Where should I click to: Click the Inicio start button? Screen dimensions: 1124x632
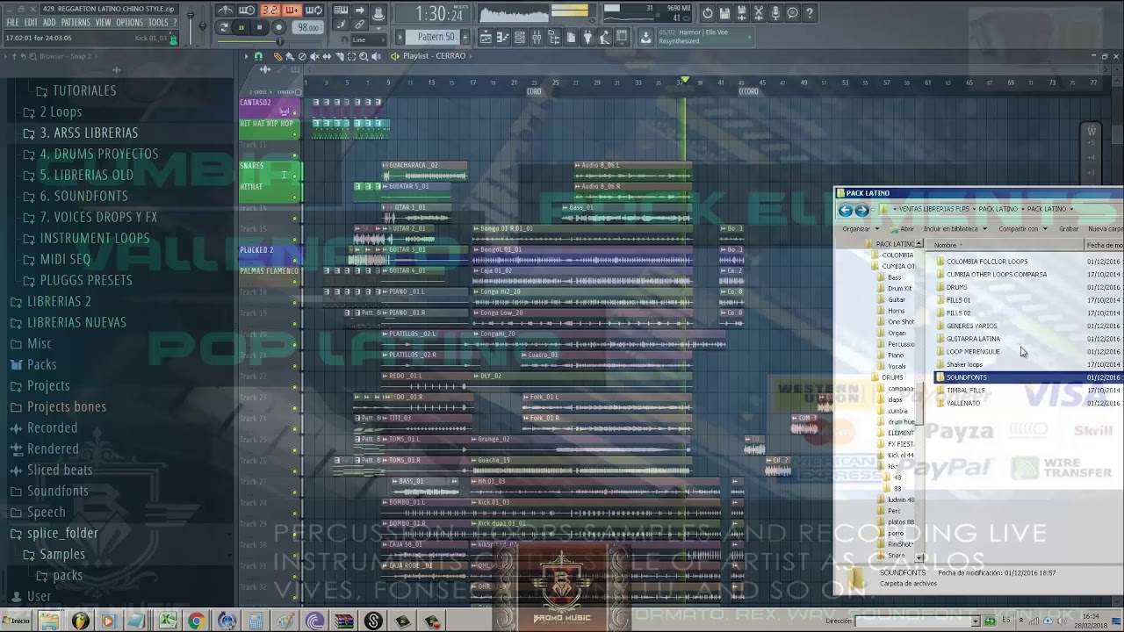point(16,621)
